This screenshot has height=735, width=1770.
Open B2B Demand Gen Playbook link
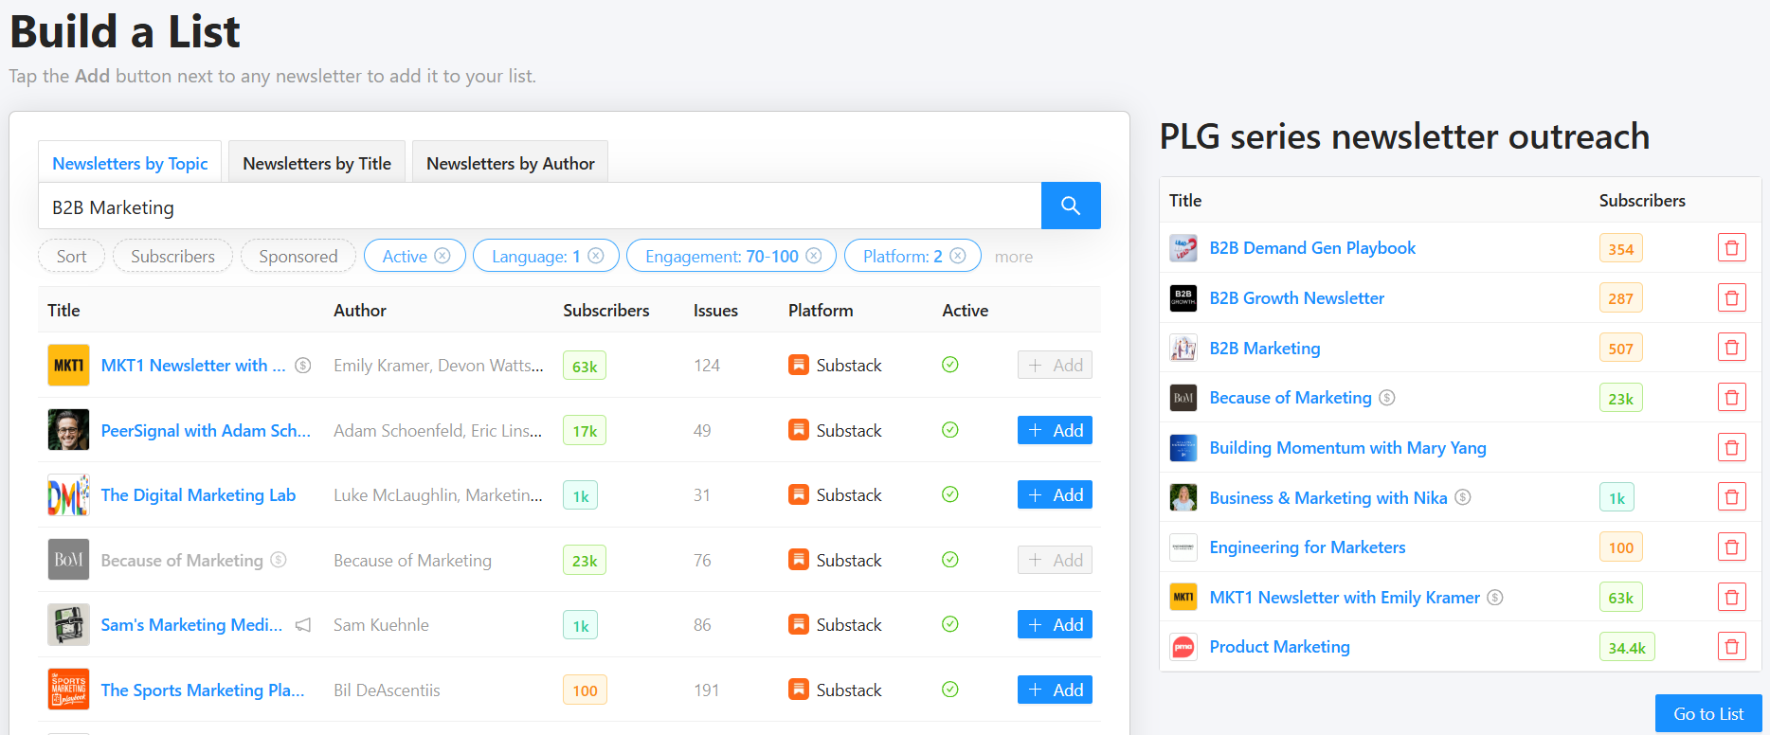[1312, 248]
